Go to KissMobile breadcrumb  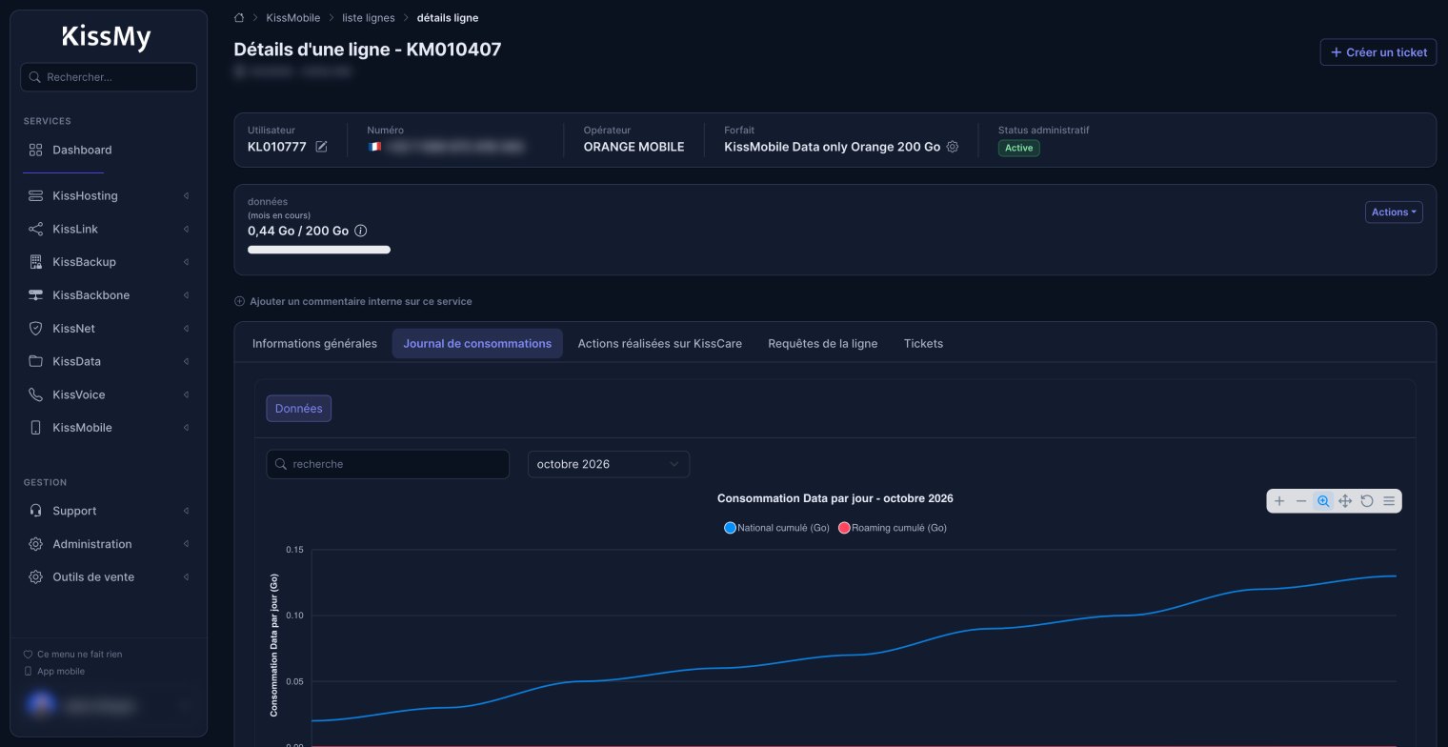click(293, 18)
